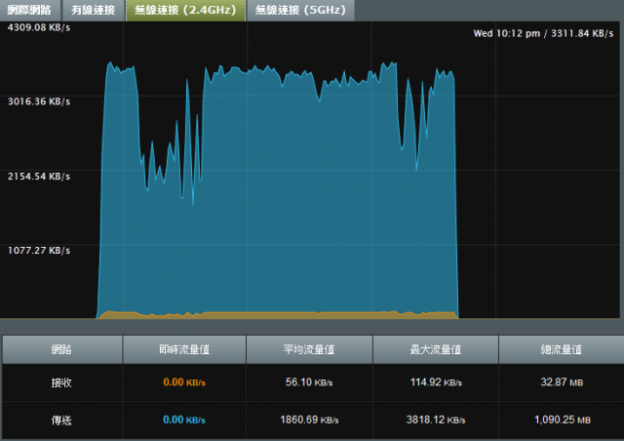Image resolution: width=624 pixels, height=441 pixels.
Task: Select the 無線連接 (2.4GHz) tab
Action: 185,10
